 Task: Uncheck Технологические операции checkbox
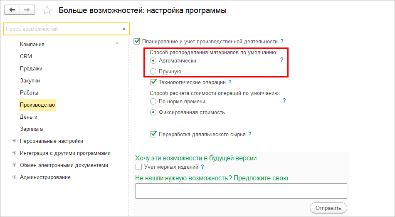pyautogui.click(x=153, y=82)
